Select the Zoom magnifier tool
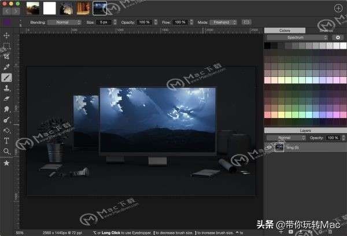 click(x=6, y=151)
